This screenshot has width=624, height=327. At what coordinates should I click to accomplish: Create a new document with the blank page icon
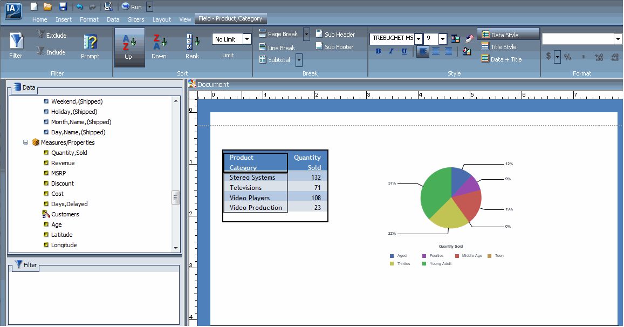pyautogui.click(x=34, y=6)
